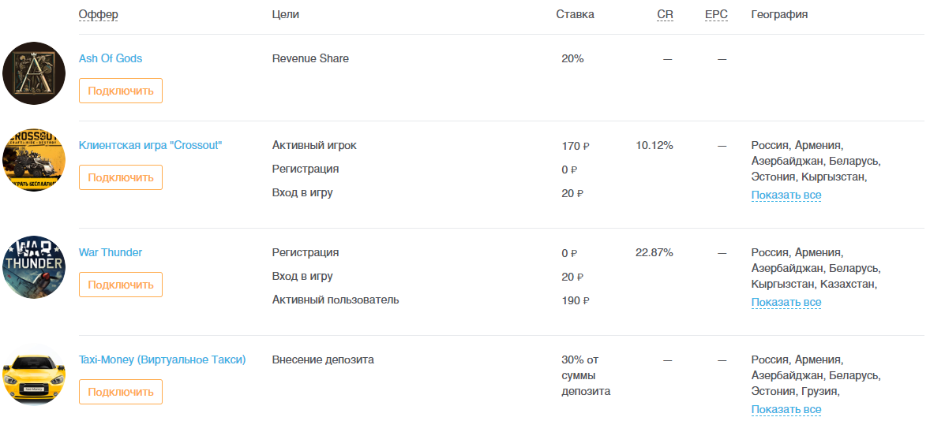Open the War Thunder offer link
The height and width of the screenshot is (432, 930).
[x=111, y=252]
